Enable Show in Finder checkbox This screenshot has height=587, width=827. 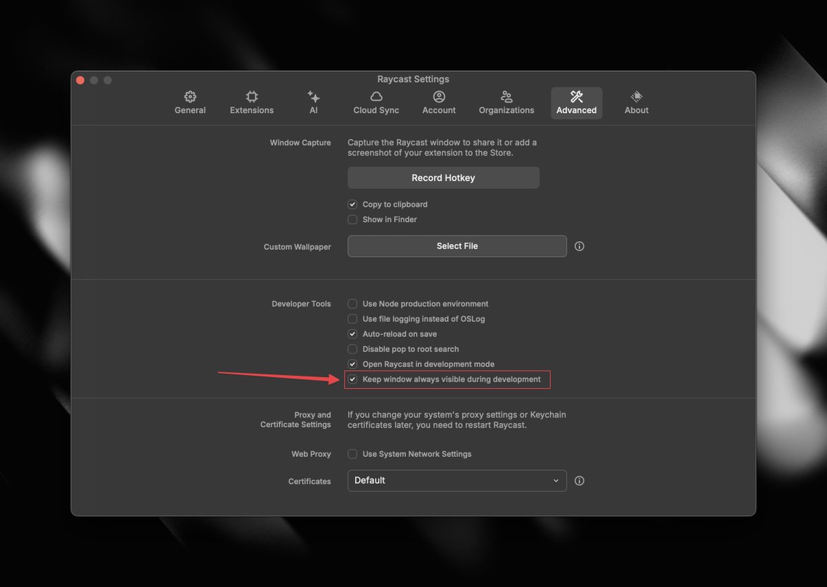(352, 220)
